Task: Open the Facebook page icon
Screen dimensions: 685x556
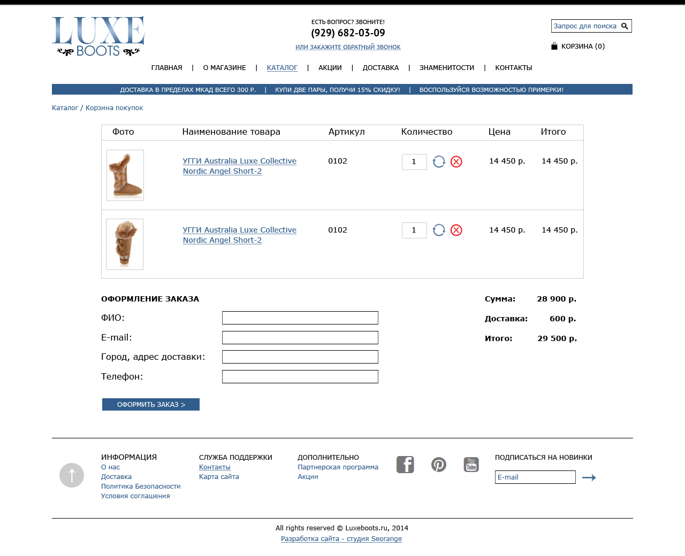Action: [405, 465]
